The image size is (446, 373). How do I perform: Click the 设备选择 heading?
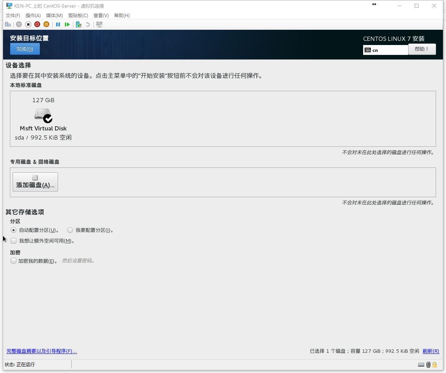click(x=18, y=65)
